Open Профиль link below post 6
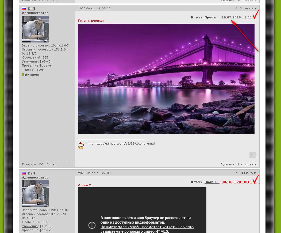 click(x=29, y=164)
